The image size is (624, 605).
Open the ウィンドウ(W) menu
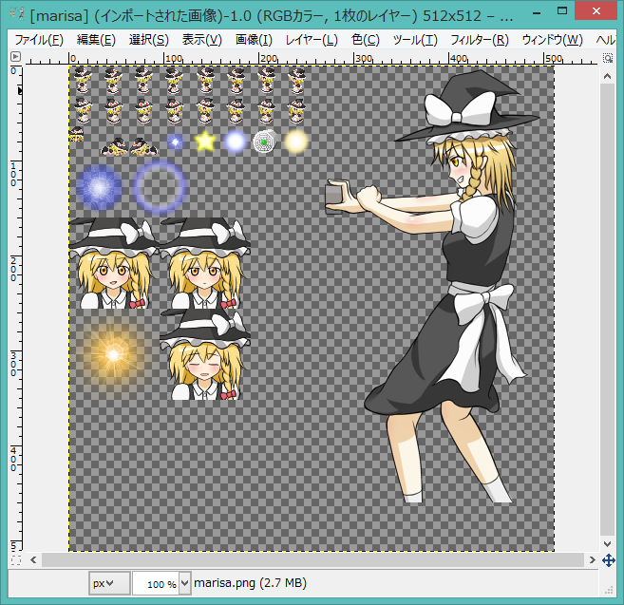pos(552,40)
